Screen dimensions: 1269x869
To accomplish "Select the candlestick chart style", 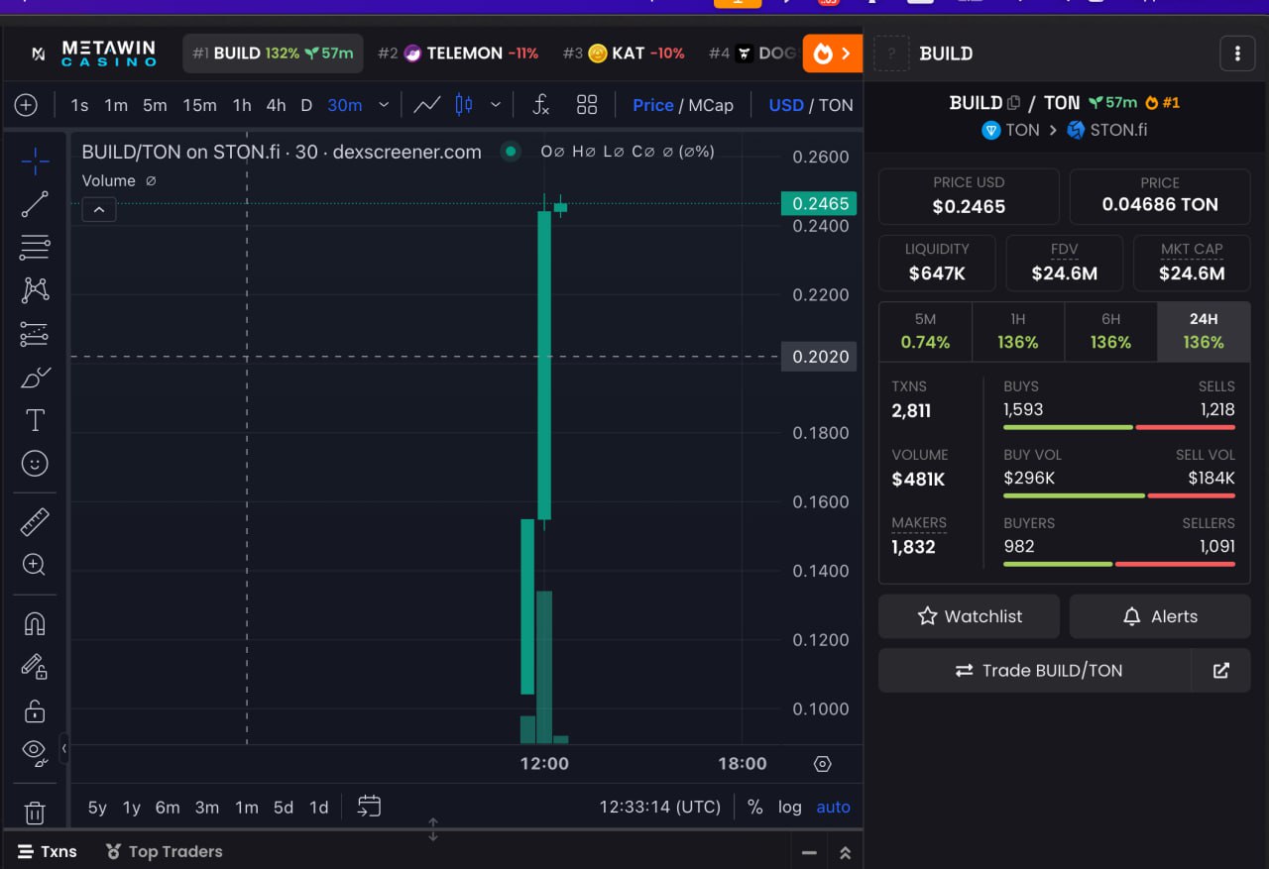I will pos(463,105).
